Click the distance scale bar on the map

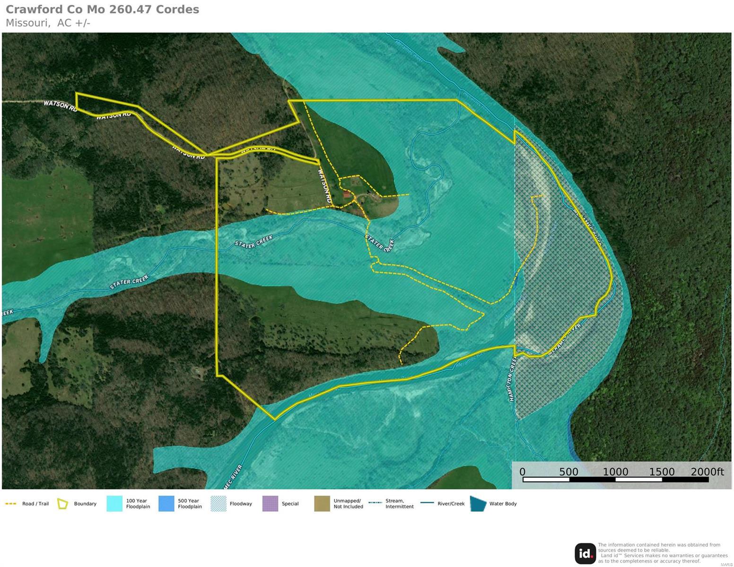615,480
